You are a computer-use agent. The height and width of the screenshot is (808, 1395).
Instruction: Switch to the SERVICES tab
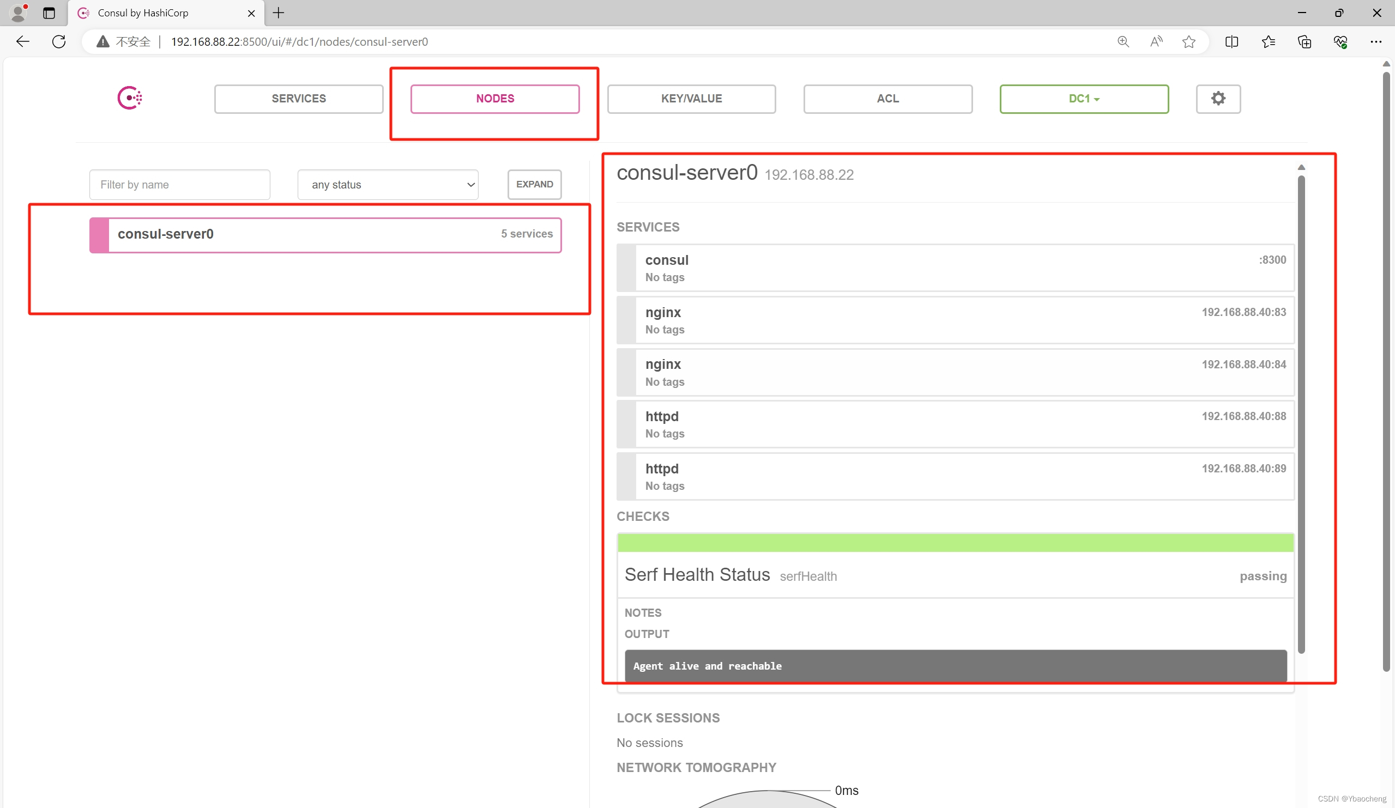[x=298, y=99]
